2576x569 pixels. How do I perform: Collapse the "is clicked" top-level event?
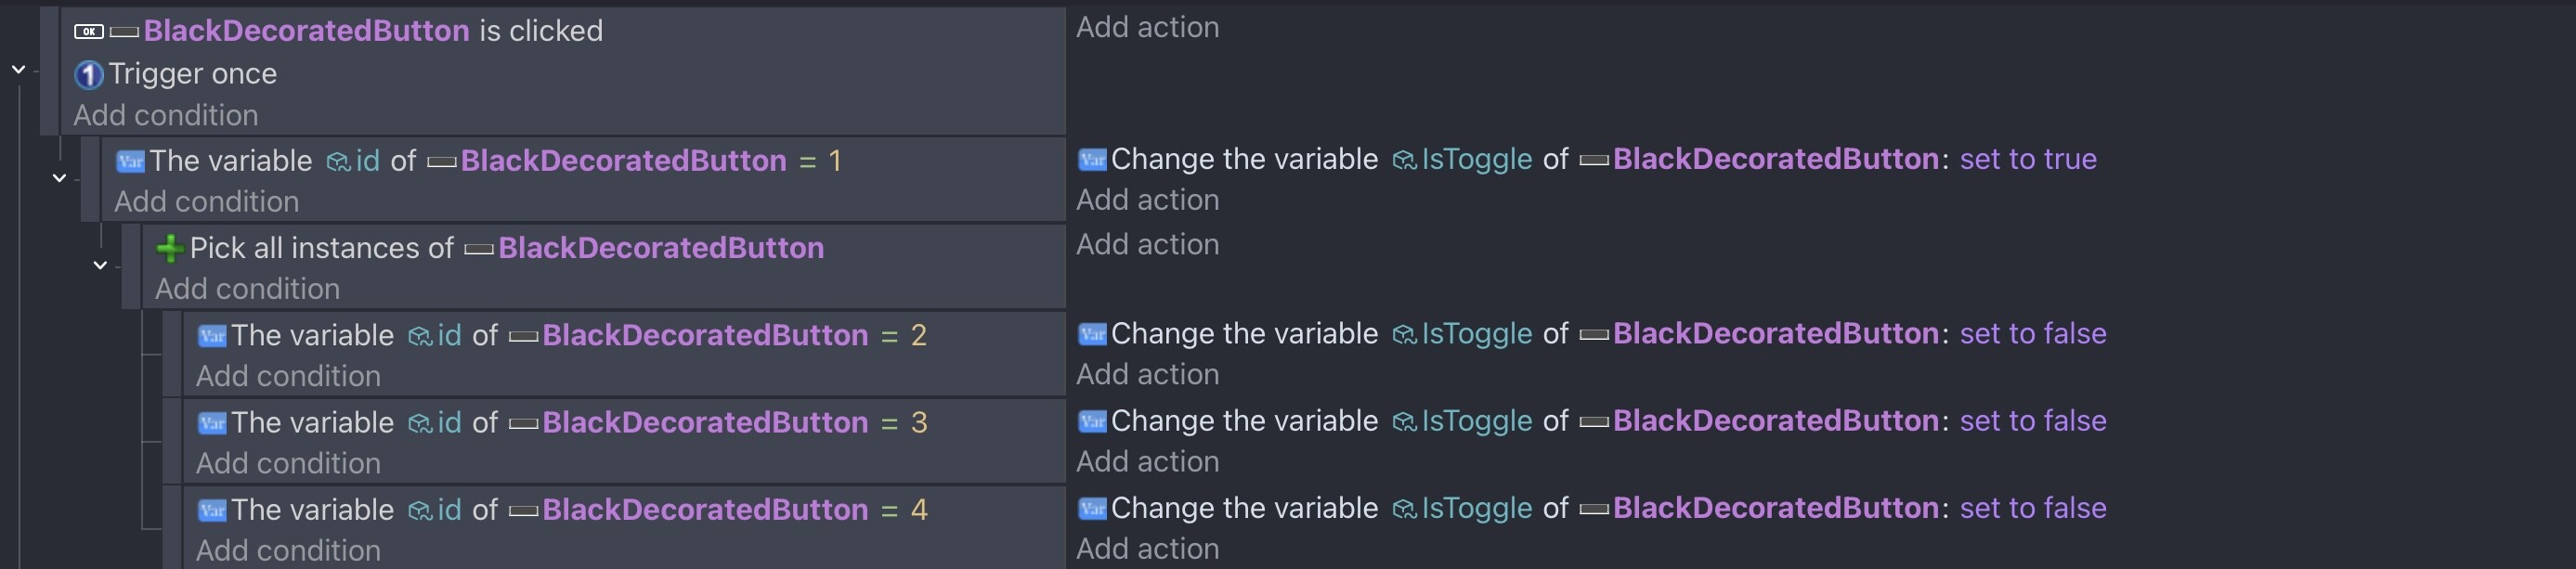(x=18, y=70)
